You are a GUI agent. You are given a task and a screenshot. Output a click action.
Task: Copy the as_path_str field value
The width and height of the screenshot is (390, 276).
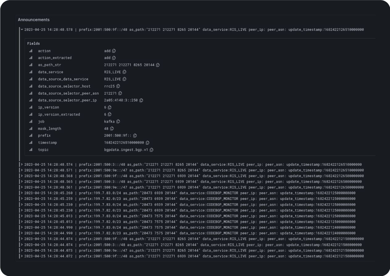click(x=158, y=65)
